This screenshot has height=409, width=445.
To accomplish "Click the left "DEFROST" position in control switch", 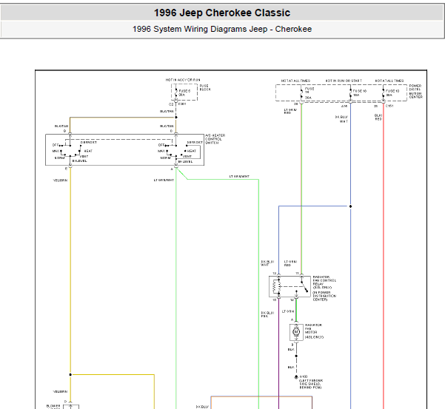I will (x=89, y=142).
